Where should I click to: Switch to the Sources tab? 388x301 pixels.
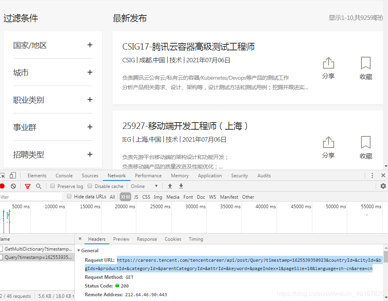(x=90, y=176)
